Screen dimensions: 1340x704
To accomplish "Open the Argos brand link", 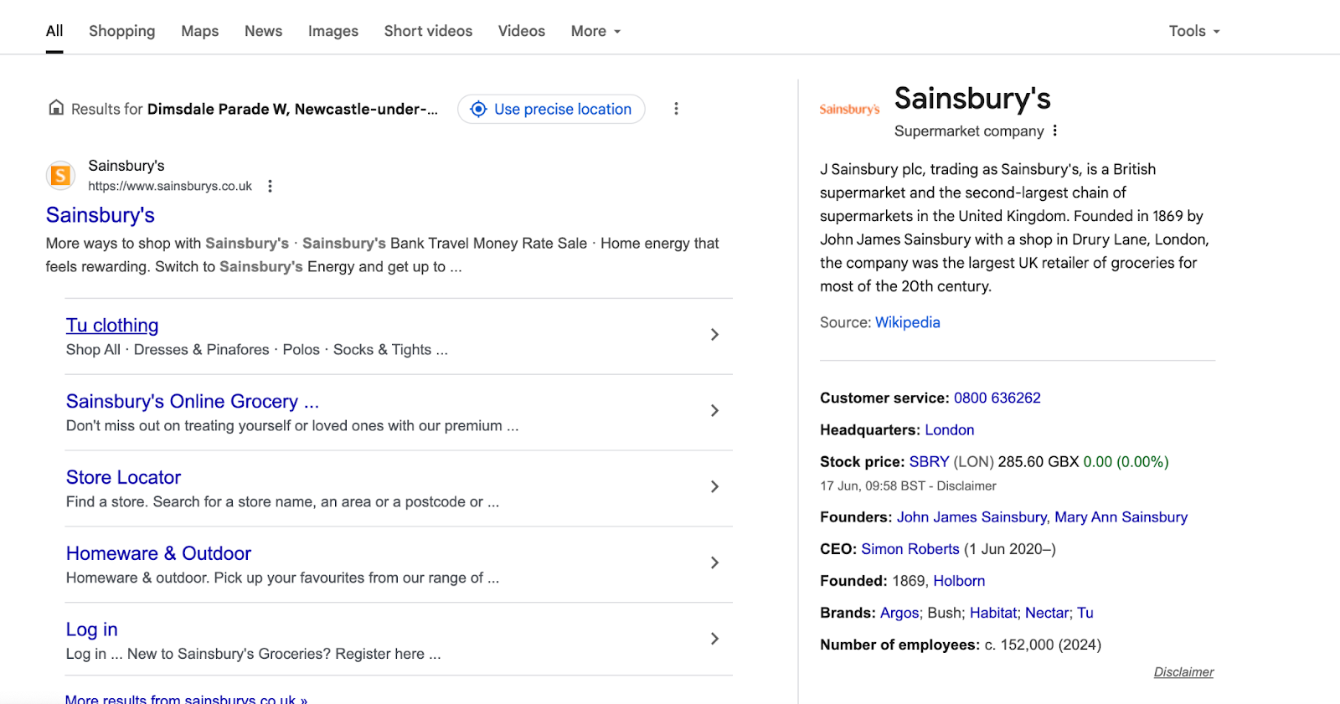I will pos(899,613).
